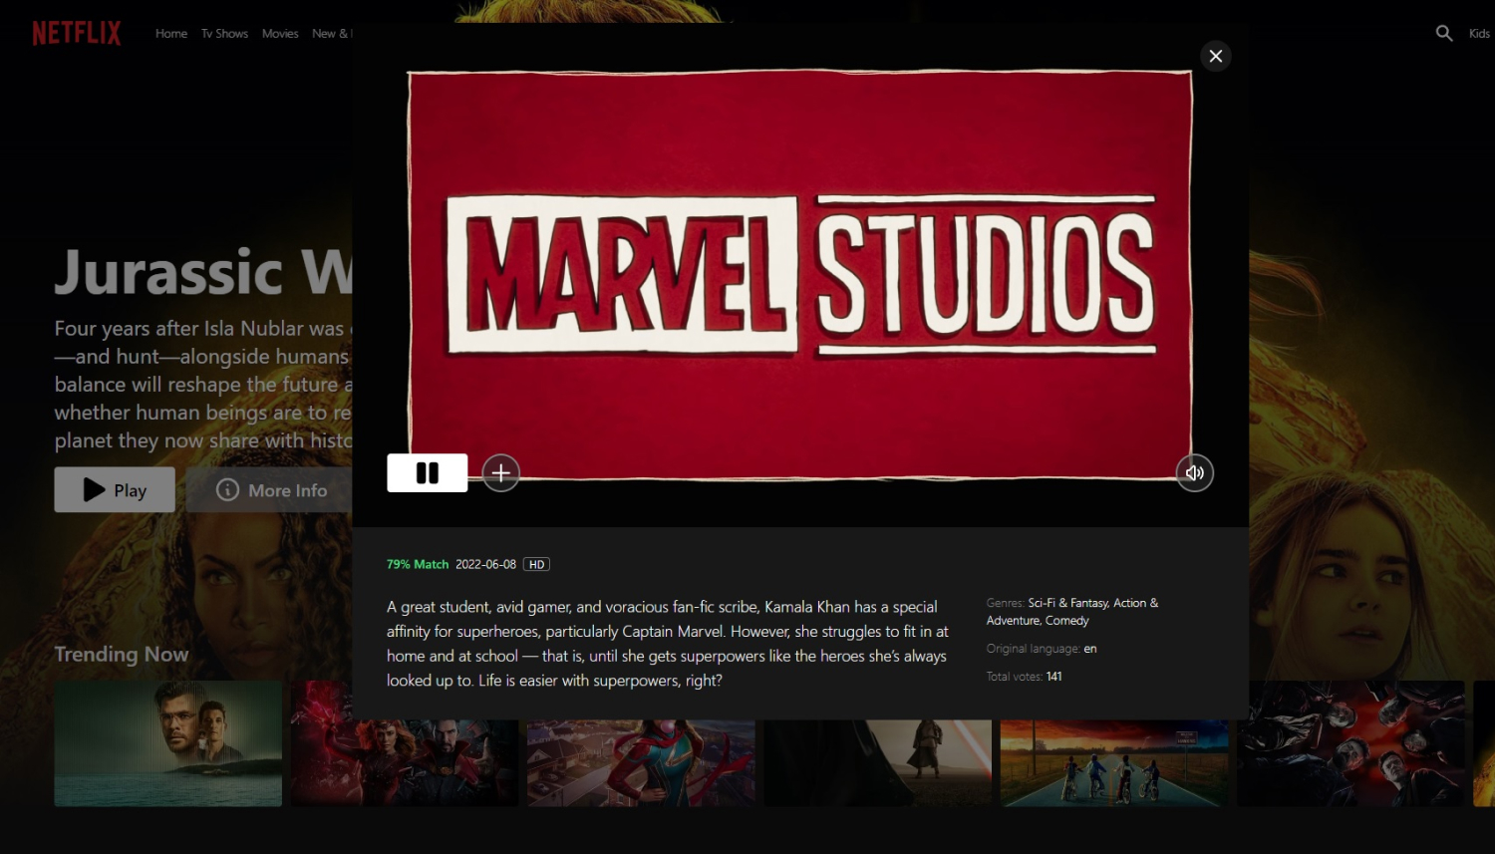
Task: Open the search magnifier icon
Action: [x=1443, y=33]
